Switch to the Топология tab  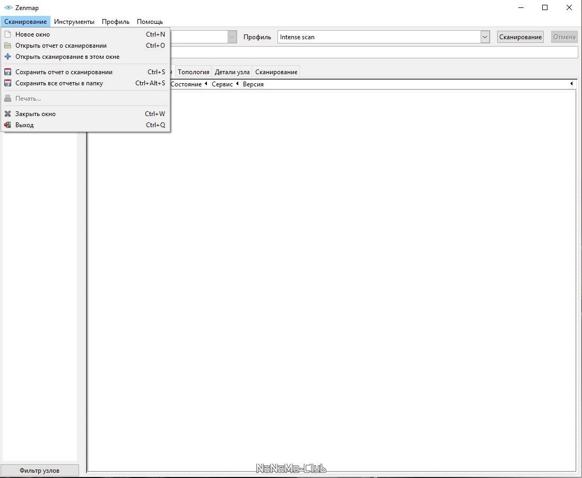coord(194,72)
